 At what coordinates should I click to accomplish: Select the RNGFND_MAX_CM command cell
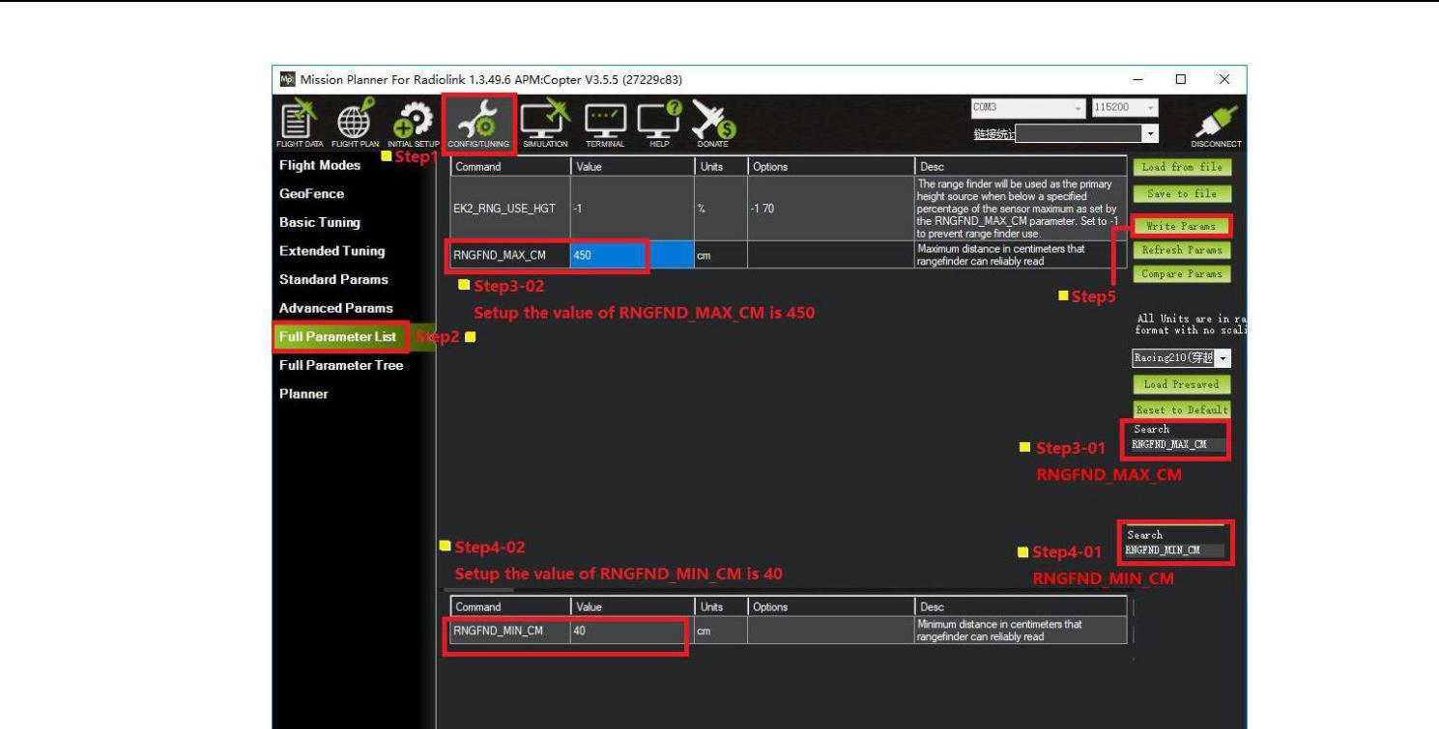tap(510, 255)
